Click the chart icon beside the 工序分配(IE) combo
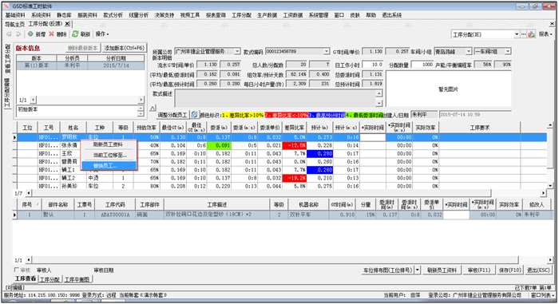The width and height of the screenshot is (559, 304). point(531,34)
